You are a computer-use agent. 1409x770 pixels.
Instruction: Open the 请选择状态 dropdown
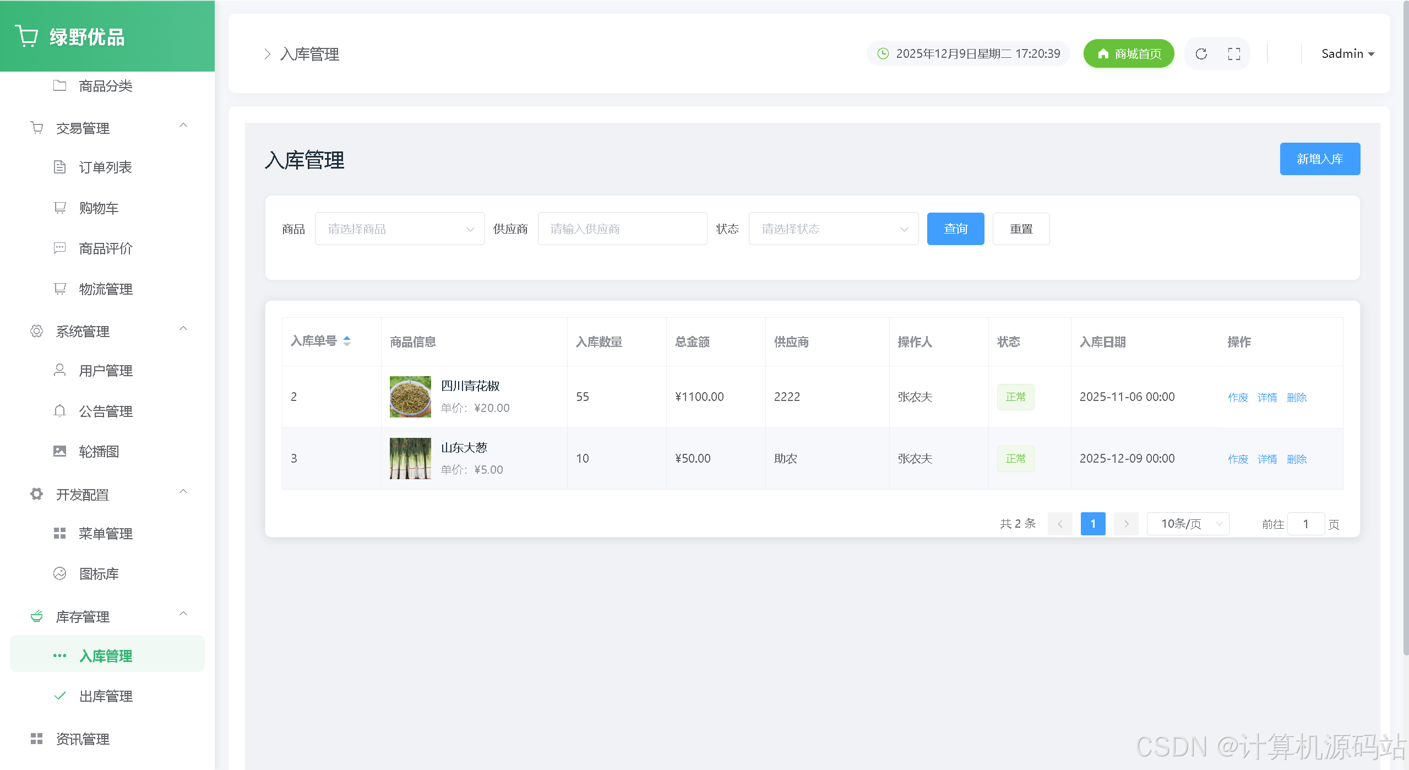[833, 229]
